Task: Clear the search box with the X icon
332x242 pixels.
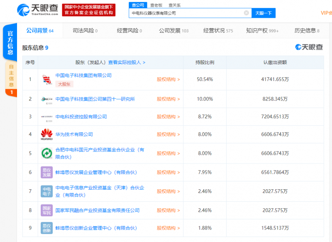Action: 246,13
